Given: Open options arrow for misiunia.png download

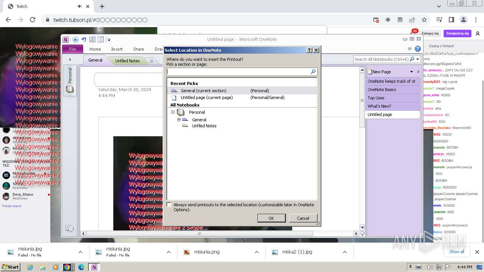Looking at the screenshot, I should [x=257, y=252].
